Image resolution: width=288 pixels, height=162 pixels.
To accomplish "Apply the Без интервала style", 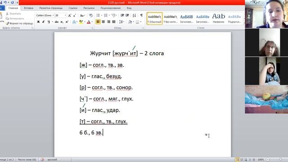I will (171, 18).
